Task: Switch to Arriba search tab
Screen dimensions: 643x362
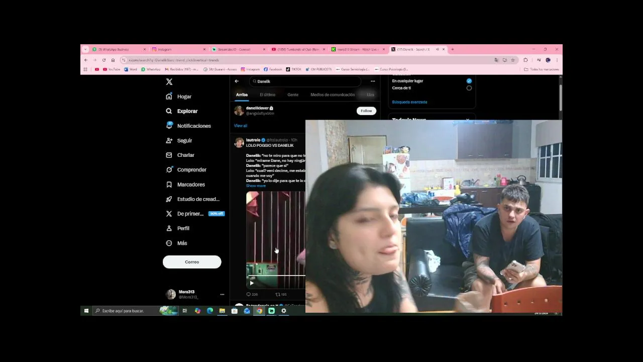Action: pos(242,95)
